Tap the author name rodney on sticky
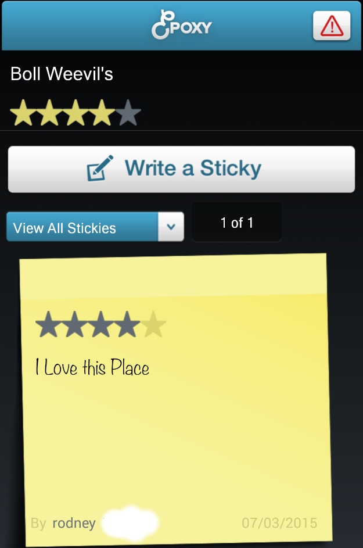 tap(74, 523)
